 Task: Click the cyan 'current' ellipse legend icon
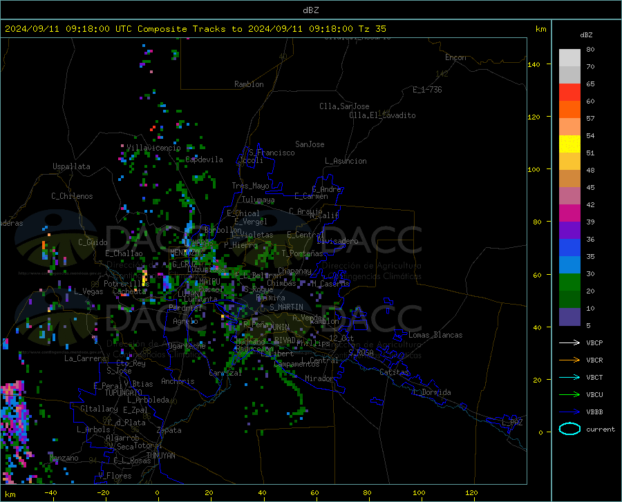point(569,429)
